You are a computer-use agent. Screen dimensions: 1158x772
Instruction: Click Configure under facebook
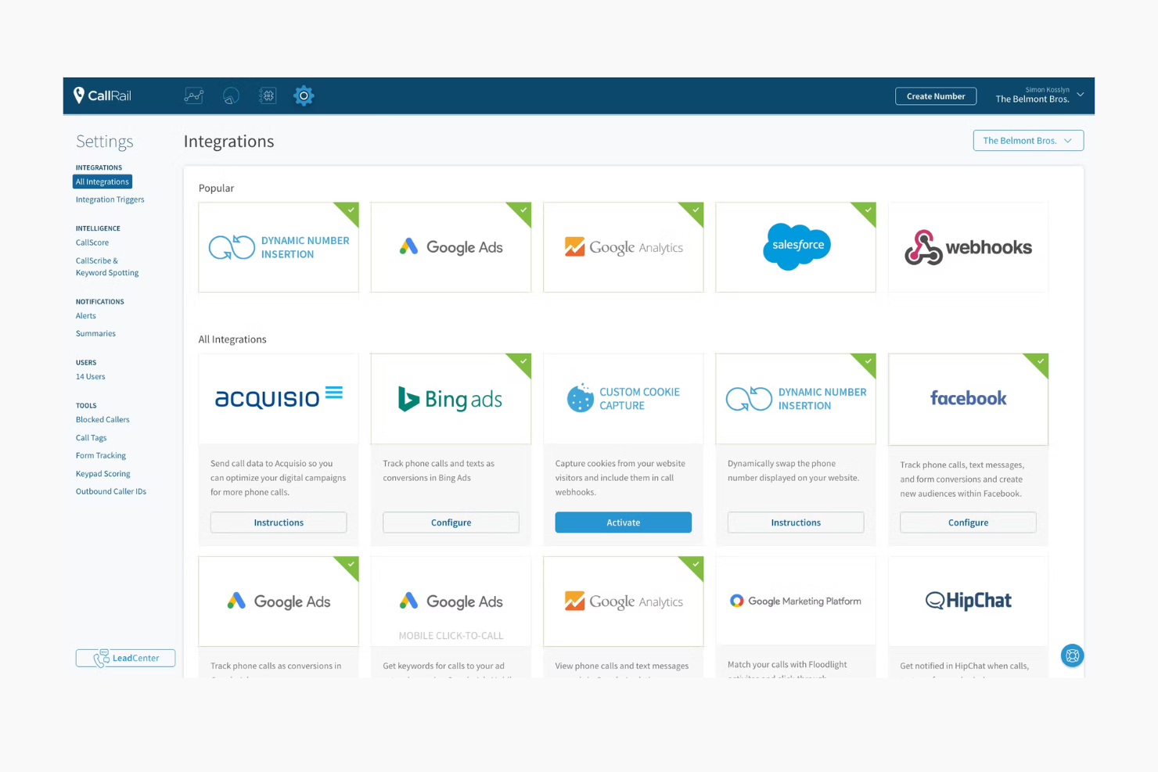(968, 522)
